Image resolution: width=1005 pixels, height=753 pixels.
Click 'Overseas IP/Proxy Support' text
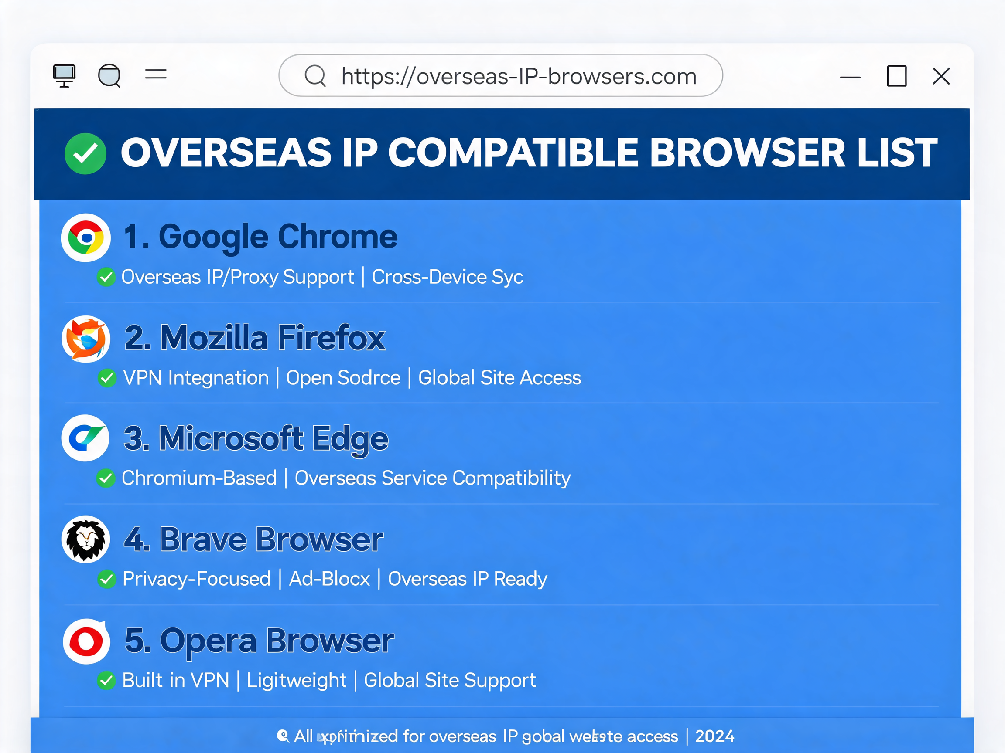click(x=238, y=277)
